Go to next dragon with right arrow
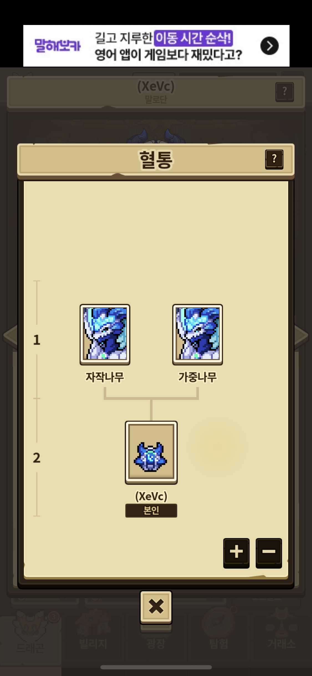Image resolution: width=312 pixels, height=676 pixels. [x=302, y=335]
